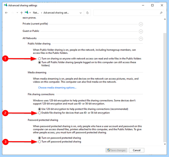Open the address bar history dropdown
Viewport: 169px width, 157px height.
pos(81,13)
